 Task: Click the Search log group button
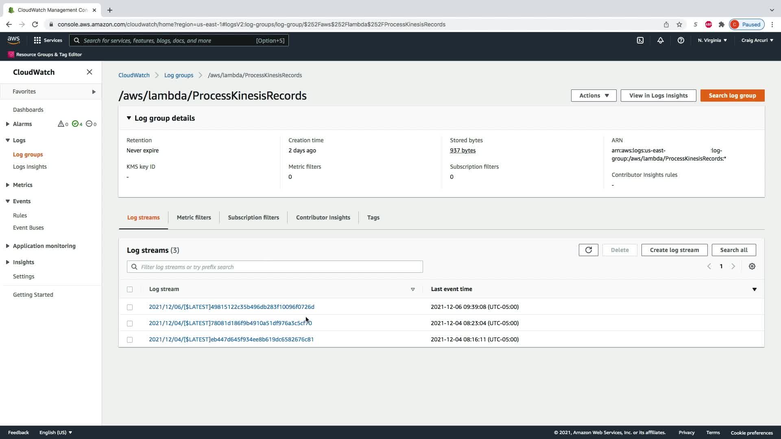pyautogui.click(x=732, y=96)
